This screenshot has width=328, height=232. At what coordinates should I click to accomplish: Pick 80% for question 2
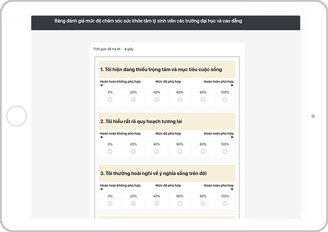tap(203, 152)
